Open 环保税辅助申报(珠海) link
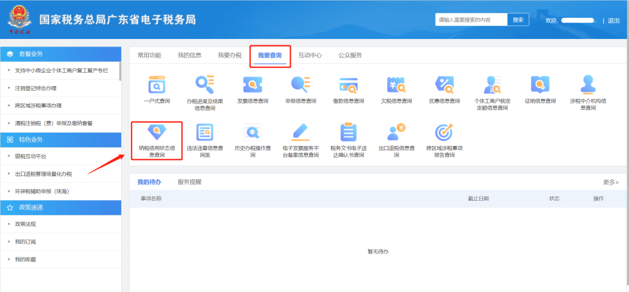Image resolution: width=629 pixels, height=292 pixels. [x=42, y=191]
